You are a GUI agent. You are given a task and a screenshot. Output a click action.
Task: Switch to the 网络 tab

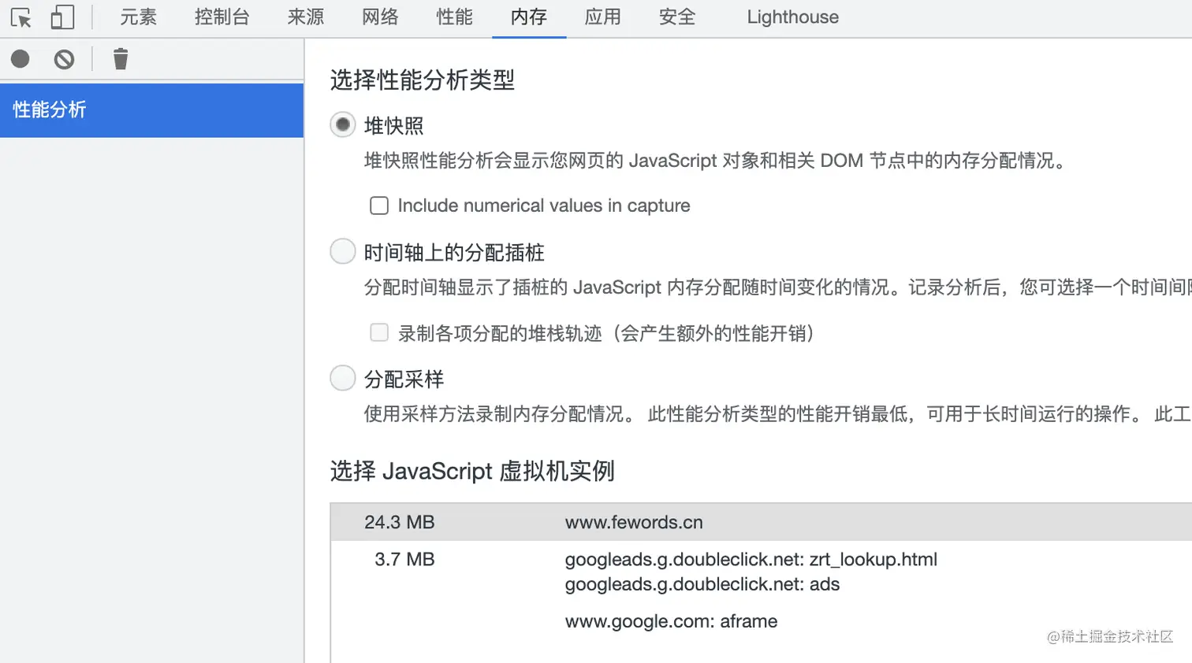379,17
